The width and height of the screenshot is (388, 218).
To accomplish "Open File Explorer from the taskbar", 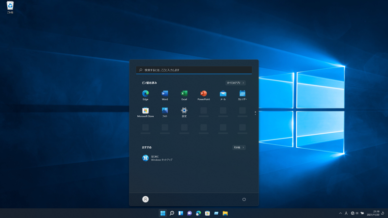I will point(225,213).
